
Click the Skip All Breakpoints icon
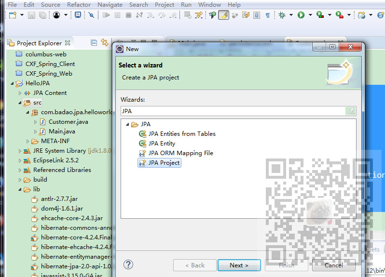point(91,15)
